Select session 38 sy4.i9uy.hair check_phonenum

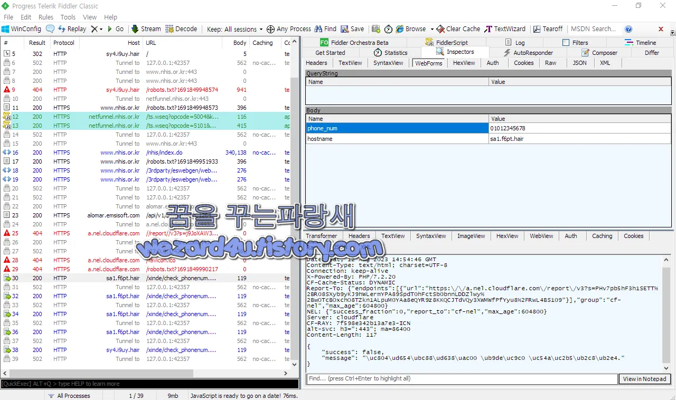pos(145,350)
